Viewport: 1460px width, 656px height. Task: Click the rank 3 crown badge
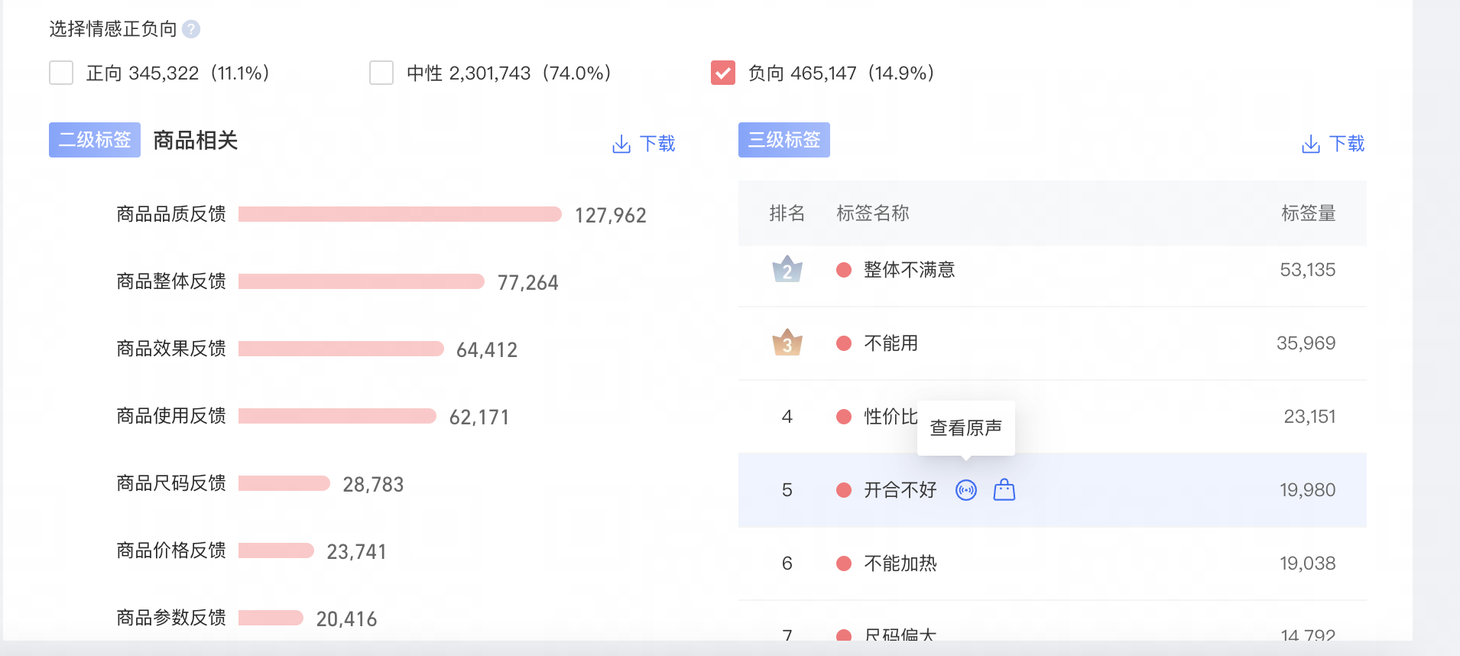point(787,343)
